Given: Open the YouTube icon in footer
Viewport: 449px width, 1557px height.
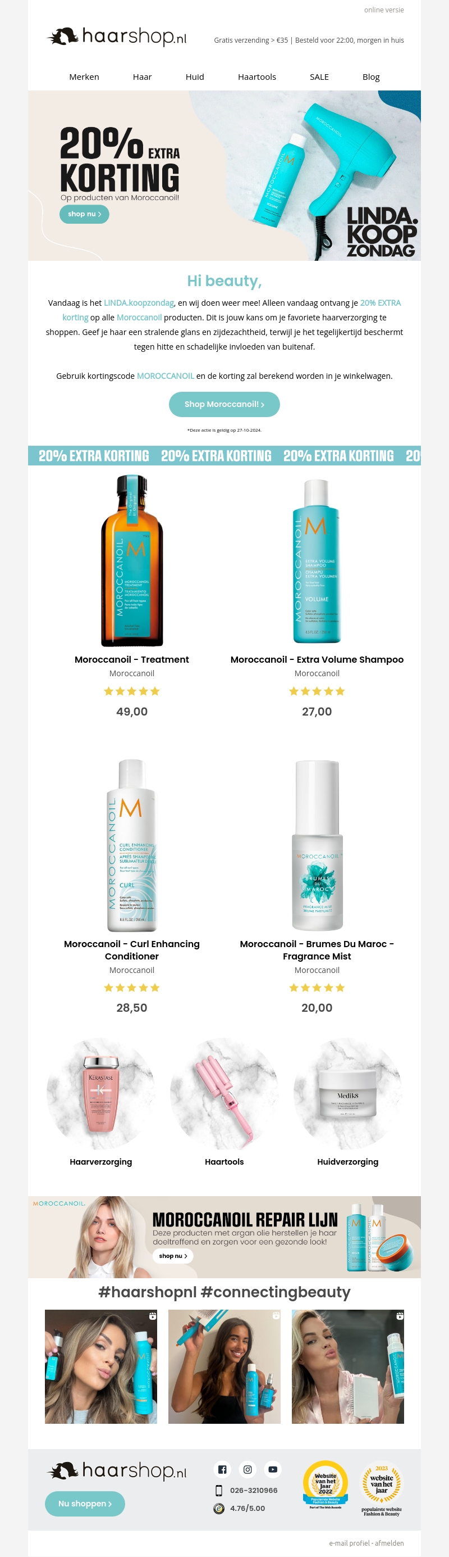Looking at the screenshot, I should tap(273, 1469).
